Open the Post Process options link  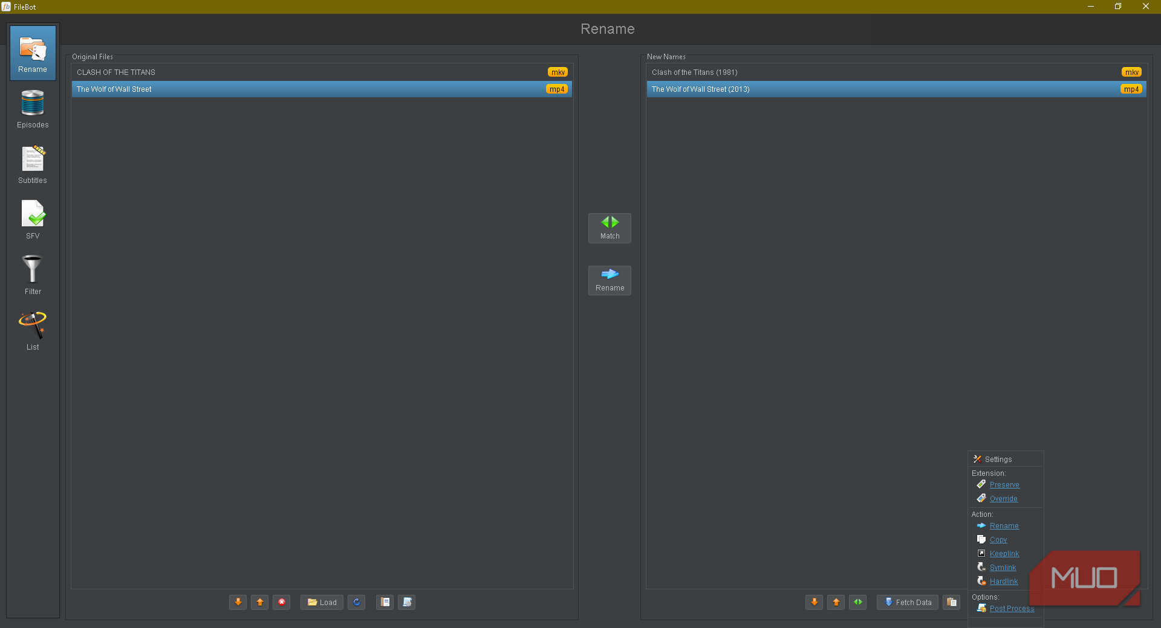(x=1012, y=609)
